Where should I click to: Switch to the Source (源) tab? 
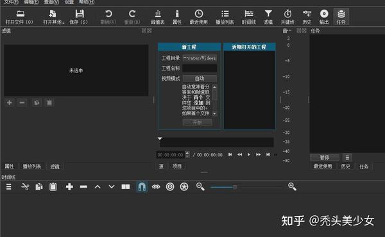(161, 167)
